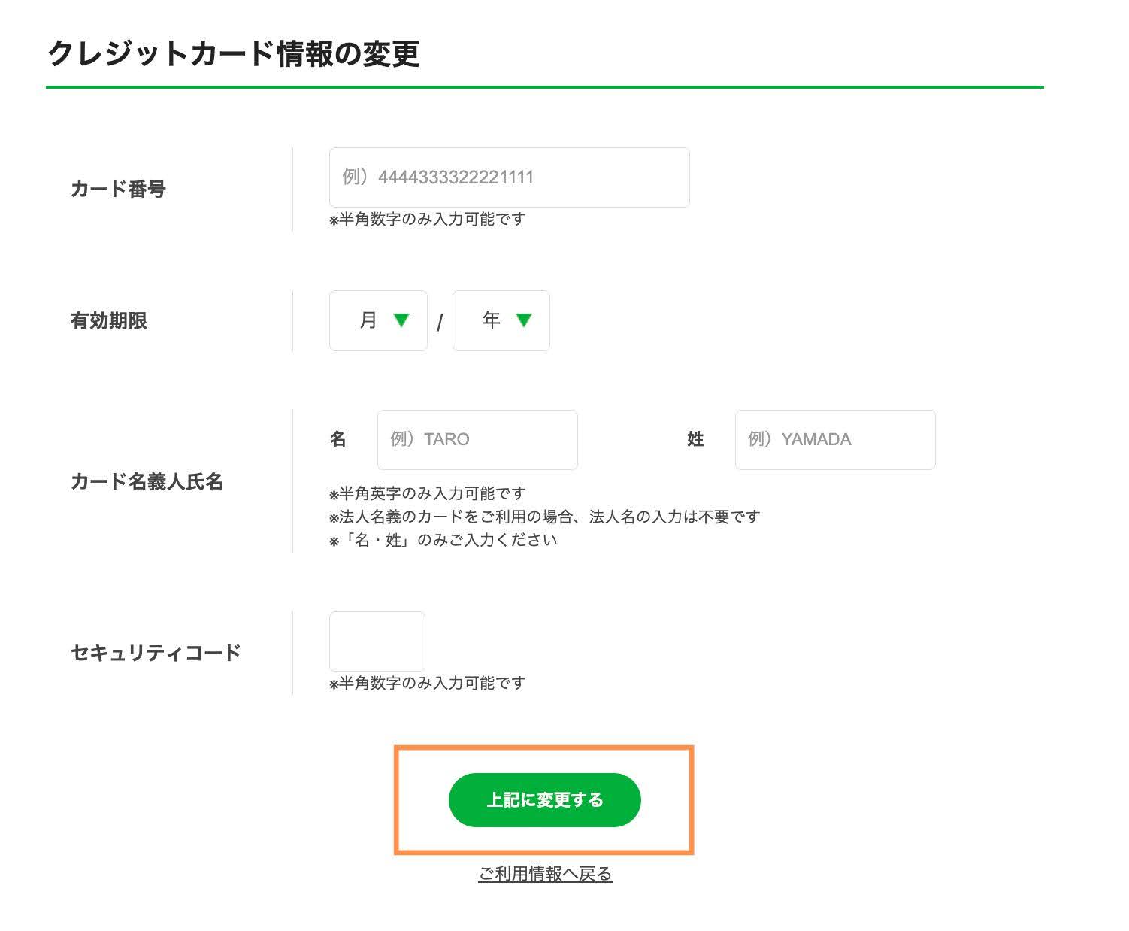Click the slash between month and year dropdowns

440,321
